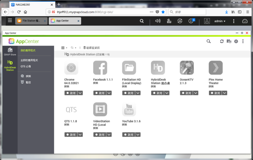Open background tasks icon

pyautogui.click(x=169, y=21)
